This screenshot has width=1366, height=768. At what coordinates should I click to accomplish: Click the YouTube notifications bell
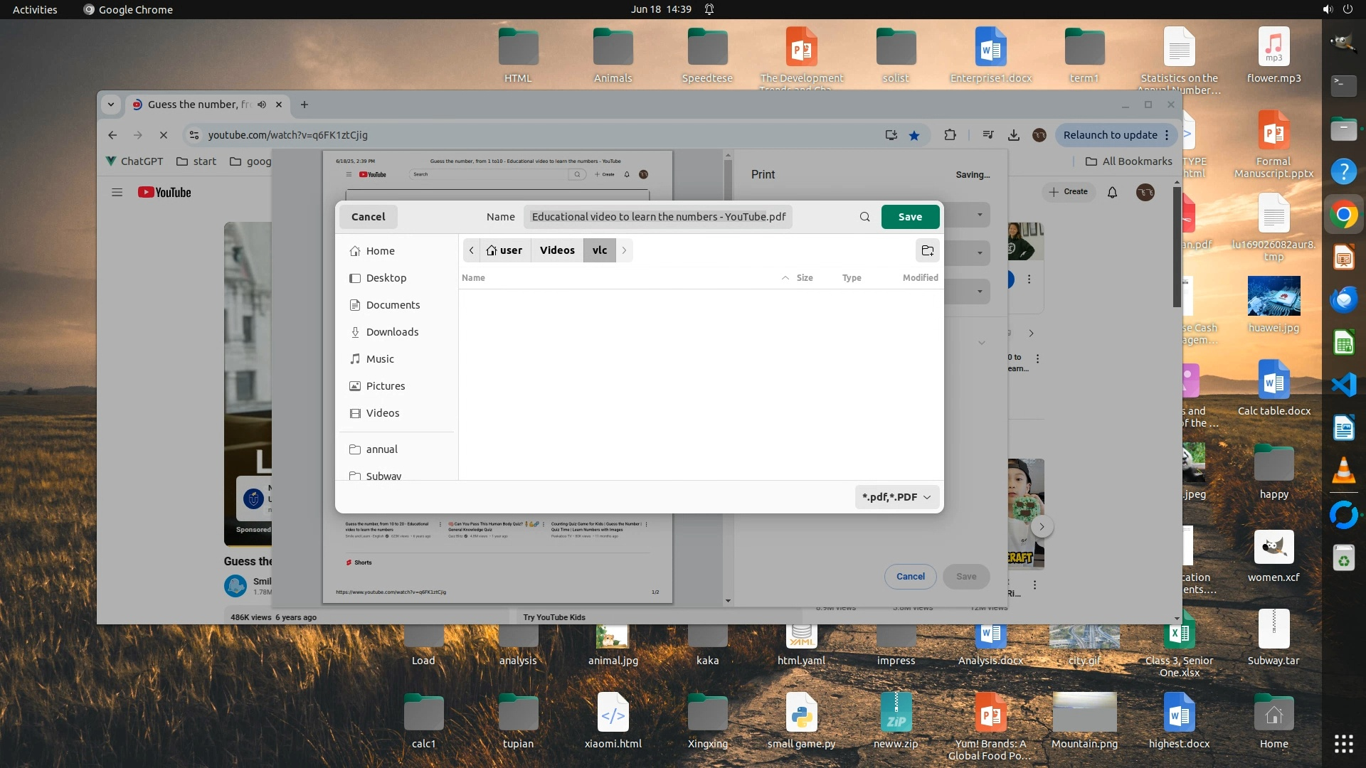click(1112, 192)
